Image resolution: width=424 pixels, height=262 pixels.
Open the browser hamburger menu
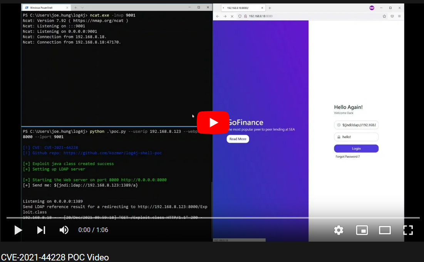[399, 16]
